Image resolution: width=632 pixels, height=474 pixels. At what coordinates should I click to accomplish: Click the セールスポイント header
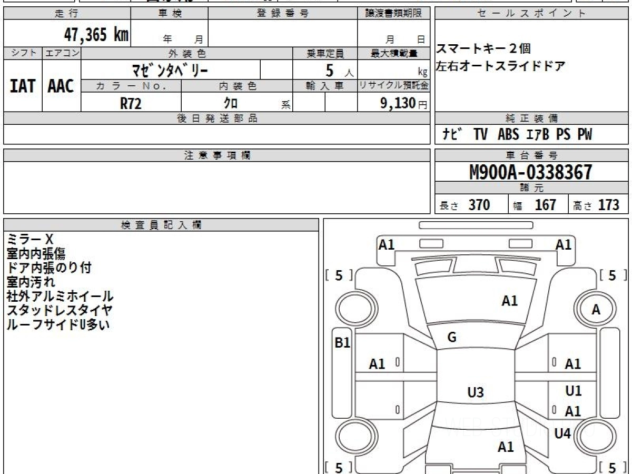tap(531, 14)
